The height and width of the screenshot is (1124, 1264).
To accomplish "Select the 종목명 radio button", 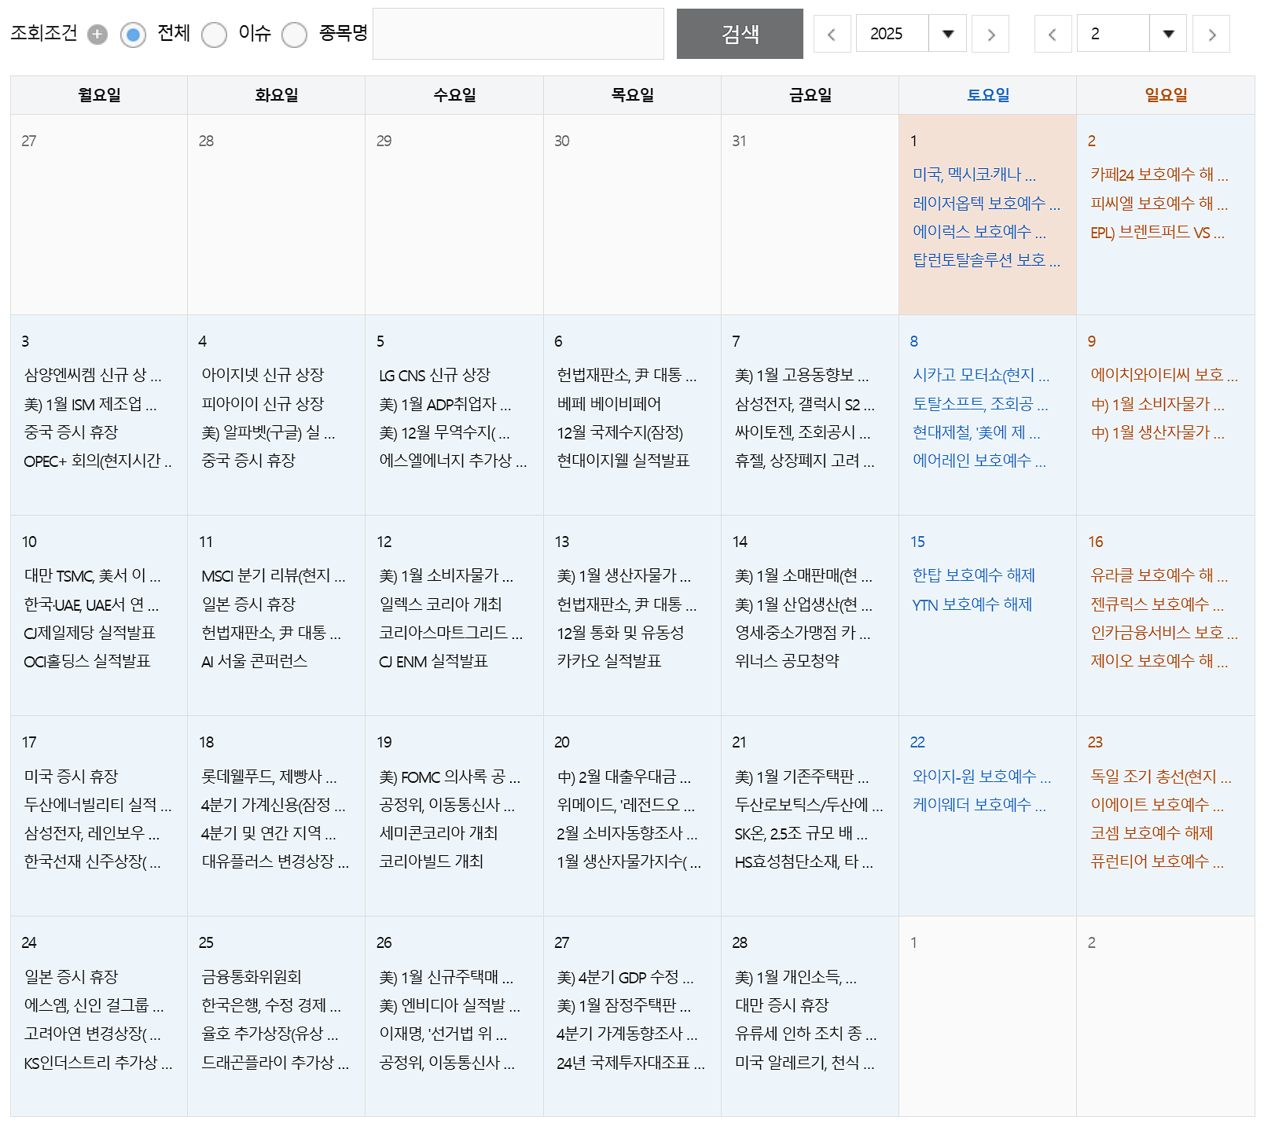I will pos(295,34).
